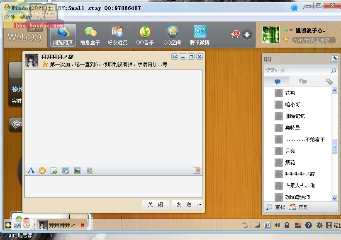The width and height of the screenshot is (341, 240).
Task: Click the round download arrow button
Action: [x=247, y=34]
